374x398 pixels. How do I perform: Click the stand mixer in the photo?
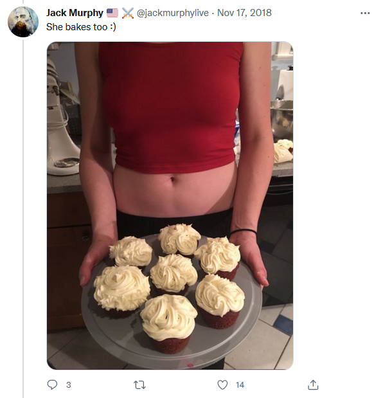(x=61, y=120)
